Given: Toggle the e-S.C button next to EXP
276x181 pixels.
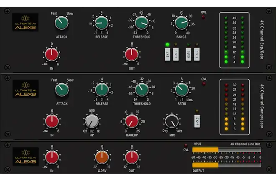Looking at the screenshot, I should click(x=176, y=54).
